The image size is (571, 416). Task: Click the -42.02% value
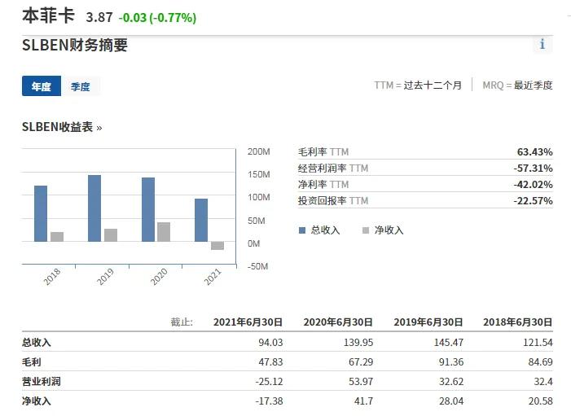click(x=533, y=185)
